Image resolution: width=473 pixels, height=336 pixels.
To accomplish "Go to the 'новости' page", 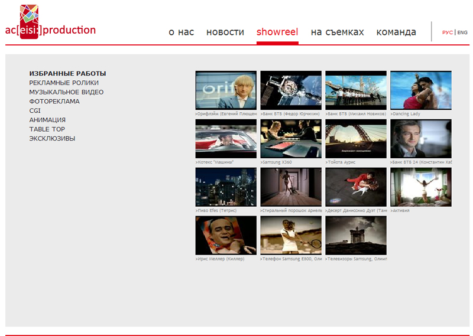I will point(225,32).
